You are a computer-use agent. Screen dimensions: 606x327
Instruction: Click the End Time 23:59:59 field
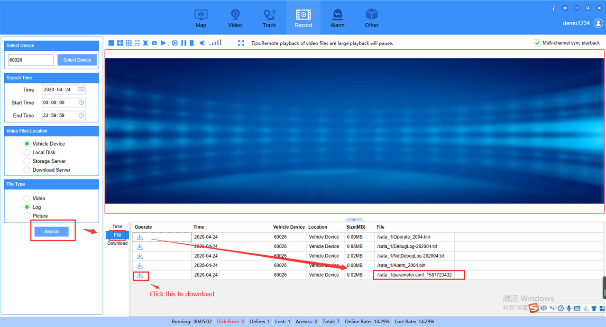point(64,115)
